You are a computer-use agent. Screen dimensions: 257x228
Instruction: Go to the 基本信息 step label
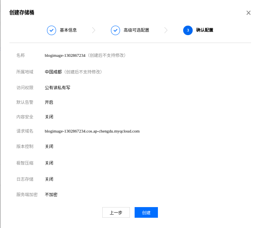click(x=68, y=30)
